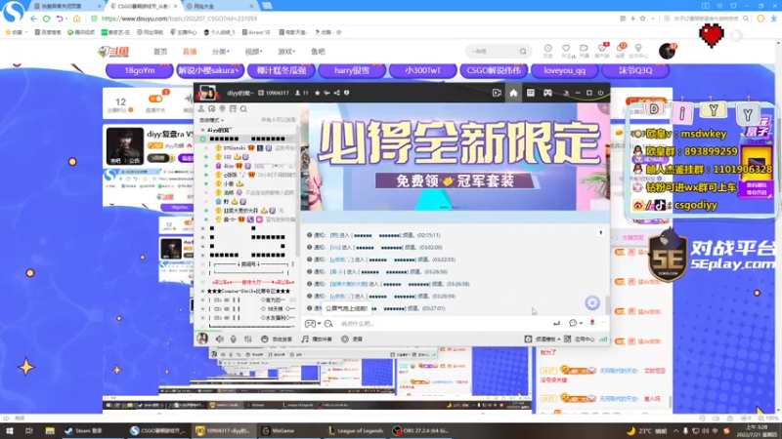Click the Windows Start button
Viewport: 782px width, 439px height.
10,430
